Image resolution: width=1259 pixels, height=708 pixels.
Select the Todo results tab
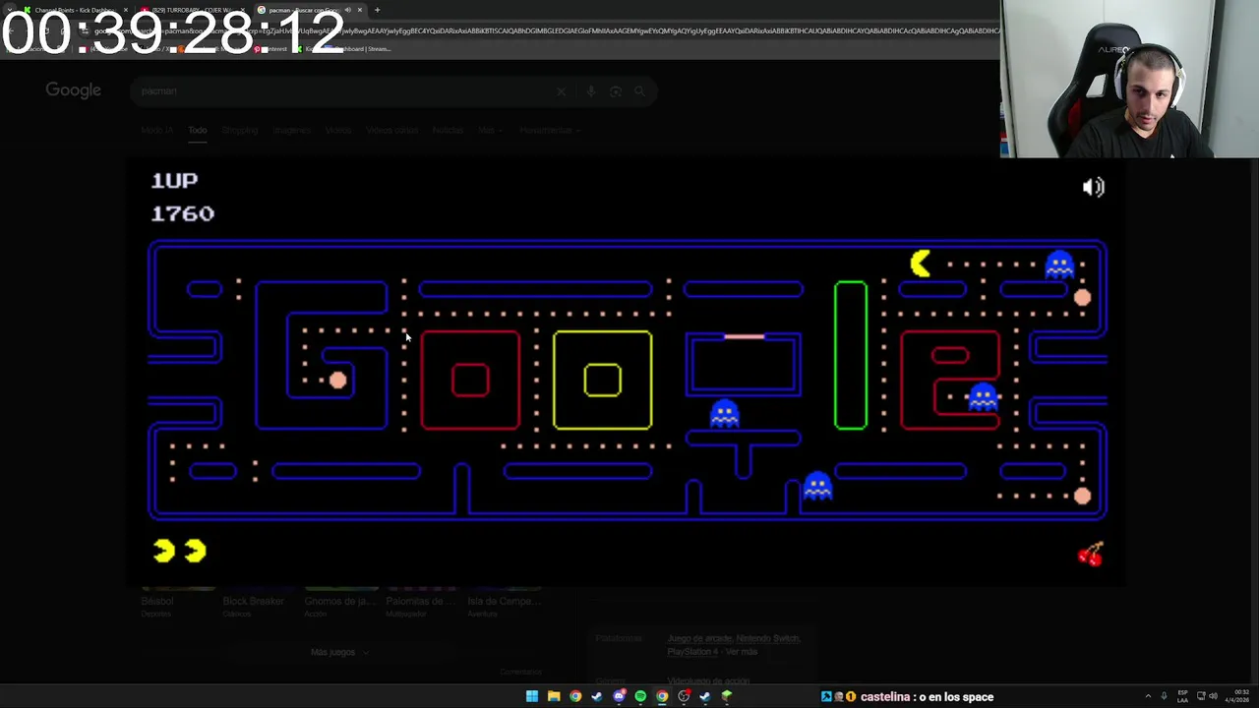[x=198, y=130]
